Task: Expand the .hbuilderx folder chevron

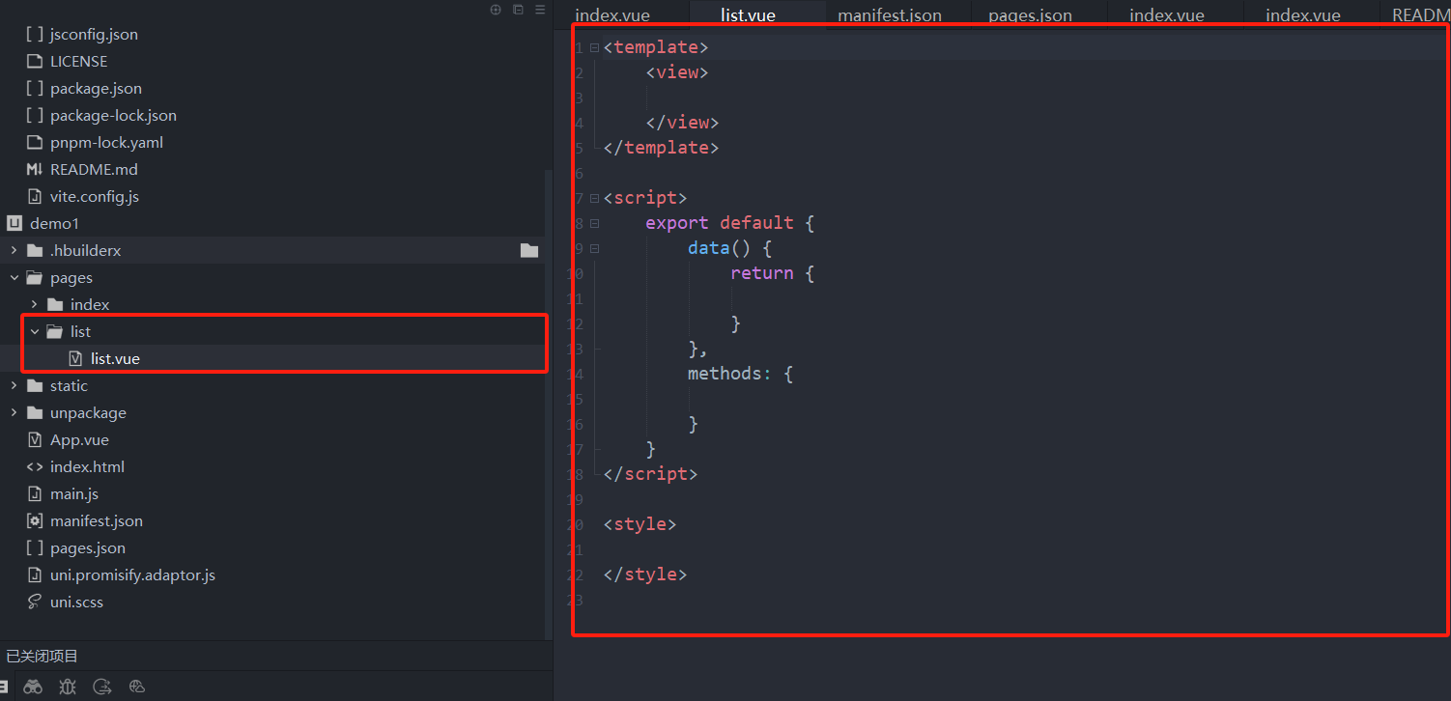Action: pyautogui.click(x=14, y=250)
